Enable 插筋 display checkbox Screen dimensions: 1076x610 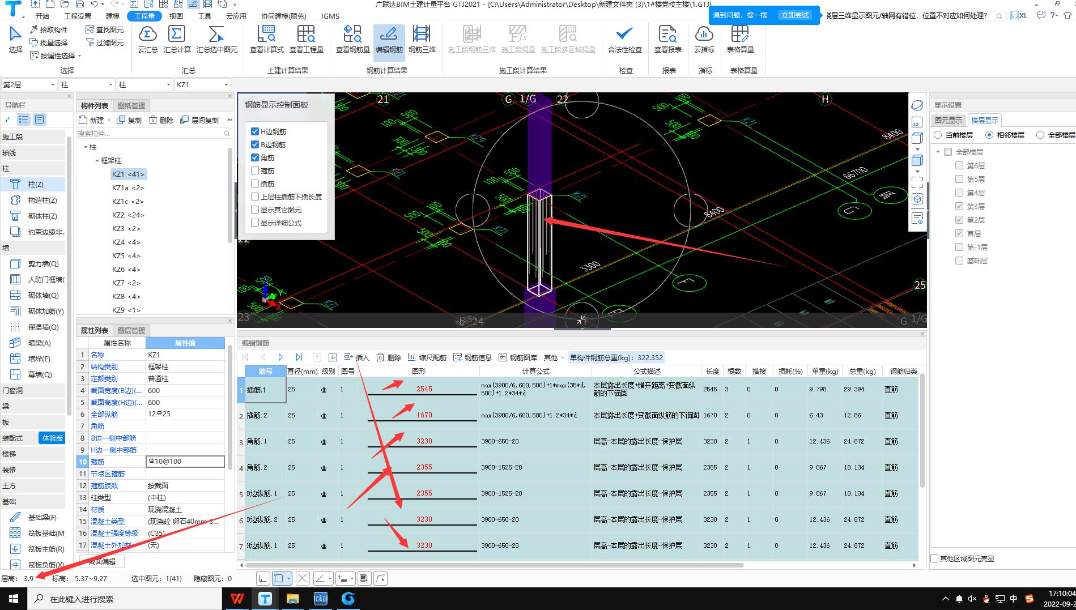[255, 184]
